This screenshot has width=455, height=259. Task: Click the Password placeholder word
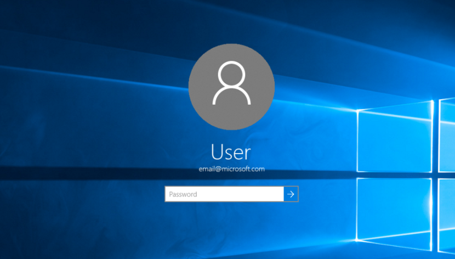[183, 194]
